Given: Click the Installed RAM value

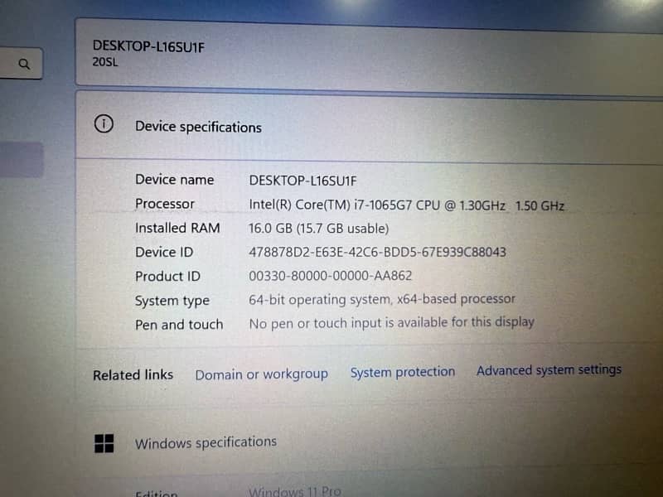Looking at the screenshot, I should click(x=318, y=229).
